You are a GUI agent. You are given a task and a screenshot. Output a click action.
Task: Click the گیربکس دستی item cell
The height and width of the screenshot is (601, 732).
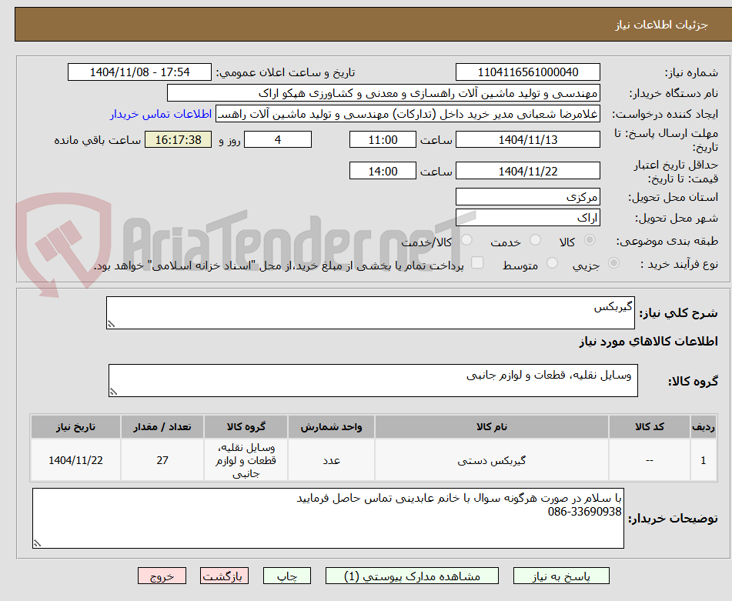[x=492, y=460]
